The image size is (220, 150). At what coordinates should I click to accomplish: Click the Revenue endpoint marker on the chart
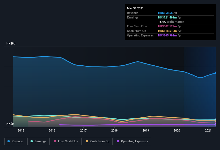pos(215,73)
